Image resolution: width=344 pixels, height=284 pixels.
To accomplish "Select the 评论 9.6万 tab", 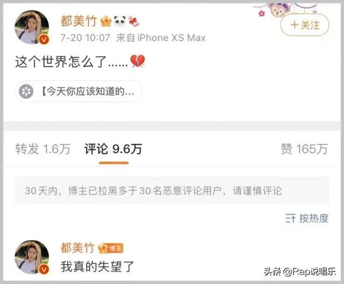I will [113, 149].
